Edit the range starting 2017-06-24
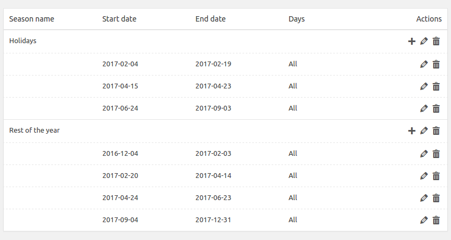Image resolution: width=451 pixels, height=240 pixels. 424,108
